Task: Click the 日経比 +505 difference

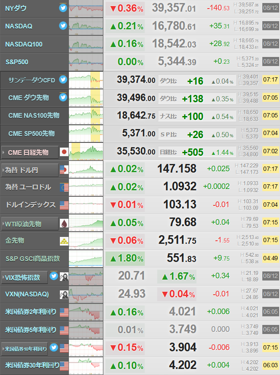Action: 193,152
